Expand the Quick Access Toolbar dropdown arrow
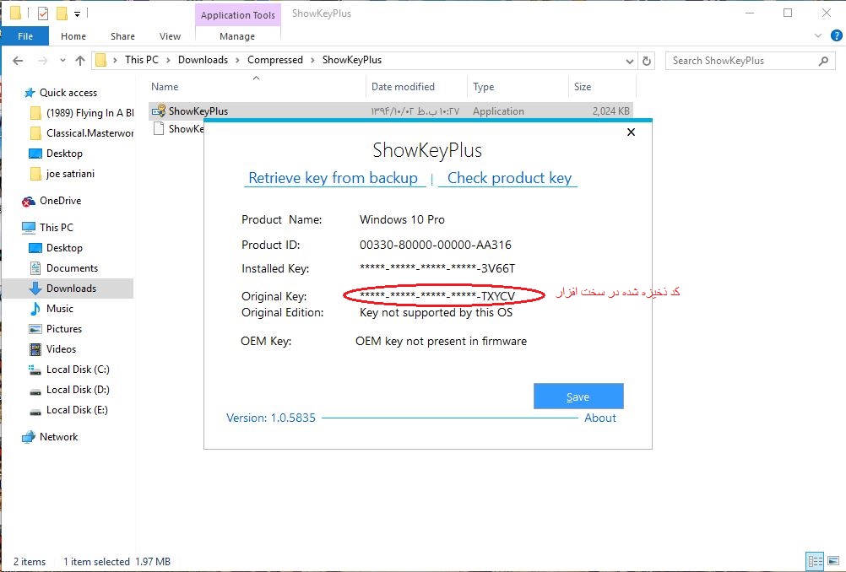Image resolution: width=846 pixels, height=572 pixels. 78,13
